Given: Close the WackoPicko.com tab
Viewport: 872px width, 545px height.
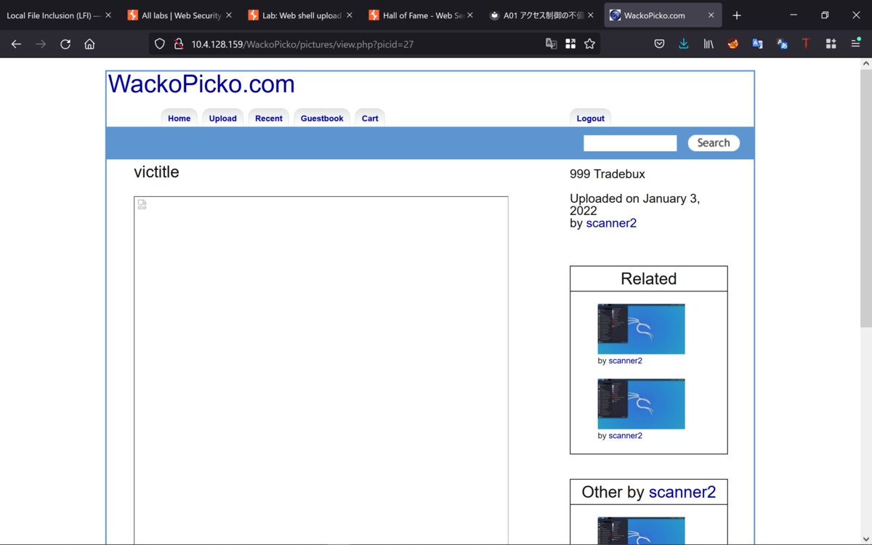Looking at the screenshot, I should [711, 15].
